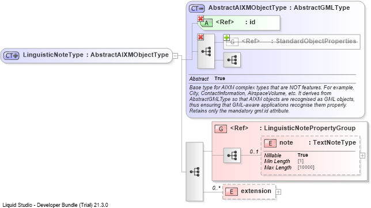This screenshot has height=208, width=371.
Task: Select AbstractAIXMObjectType : AbstractGMLType title
Action: [279, 7]
